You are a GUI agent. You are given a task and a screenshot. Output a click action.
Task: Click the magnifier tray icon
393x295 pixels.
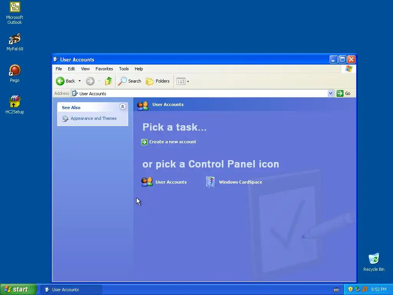(x=365, y=289)
